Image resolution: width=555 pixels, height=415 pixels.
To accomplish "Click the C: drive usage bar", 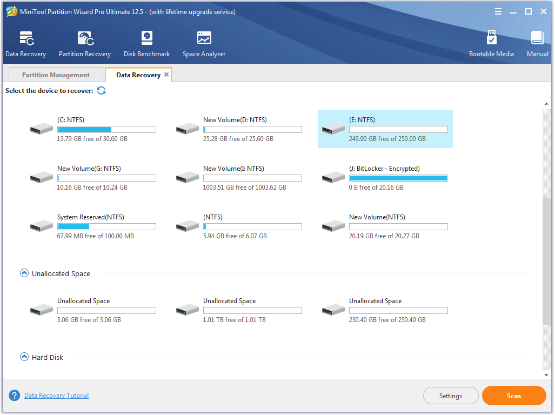I will point(106,130).
